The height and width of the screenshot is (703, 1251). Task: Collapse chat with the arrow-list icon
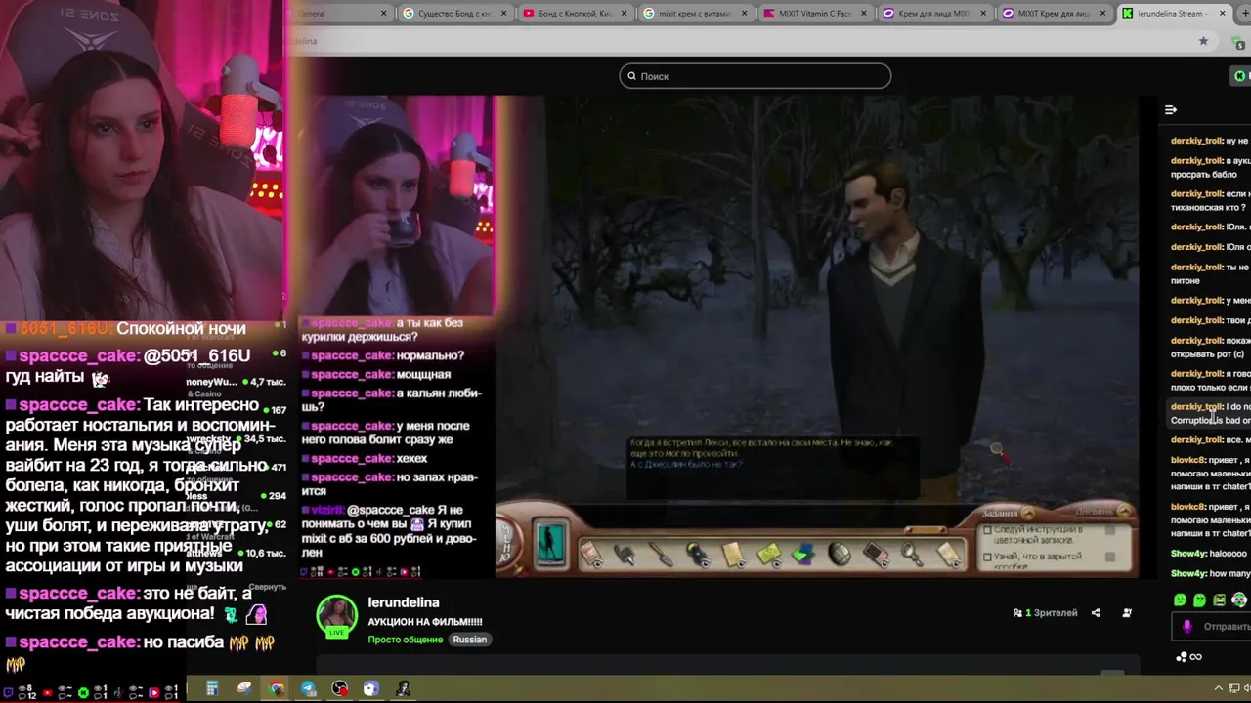coord(1171,110)
